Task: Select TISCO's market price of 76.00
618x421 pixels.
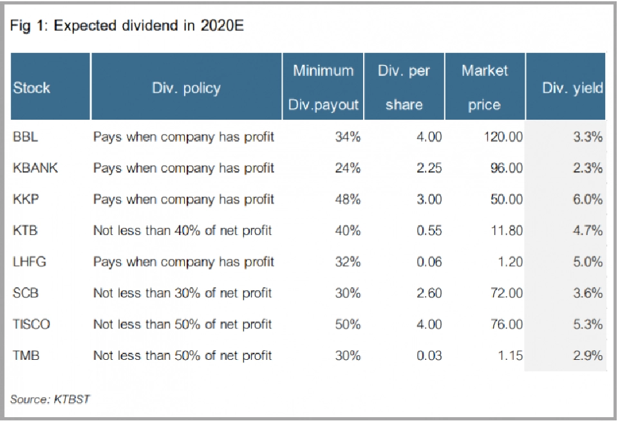Action: [x=506, y=324]
